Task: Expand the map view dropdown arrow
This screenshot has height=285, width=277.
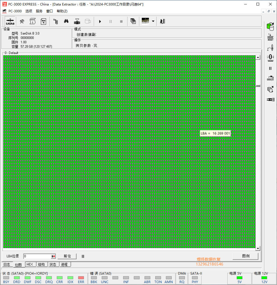Action: coord(153,21)
